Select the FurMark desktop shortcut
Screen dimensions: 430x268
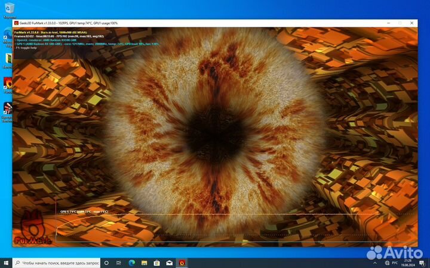tap(8, 83)
